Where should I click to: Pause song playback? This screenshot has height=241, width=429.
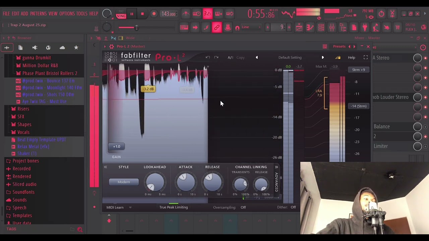pos(132,14)
